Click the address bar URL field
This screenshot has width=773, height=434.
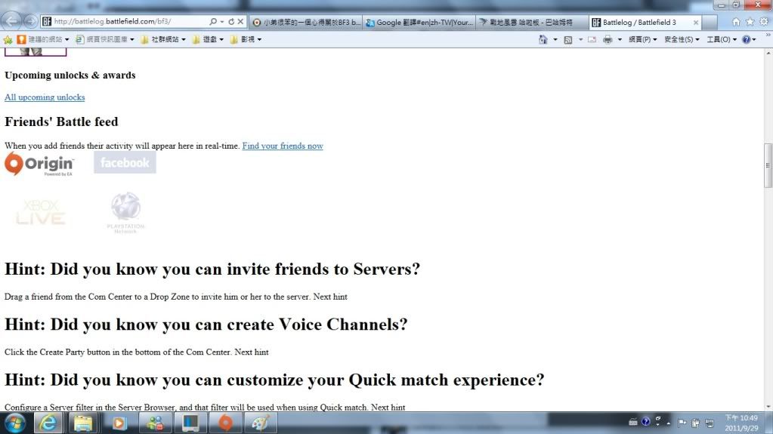[128, 22]
